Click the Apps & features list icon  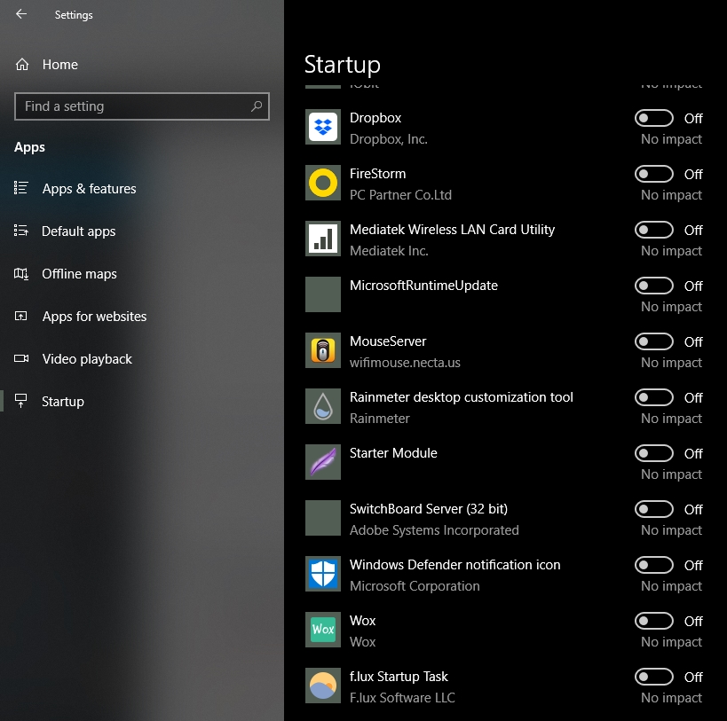[21, 188]
